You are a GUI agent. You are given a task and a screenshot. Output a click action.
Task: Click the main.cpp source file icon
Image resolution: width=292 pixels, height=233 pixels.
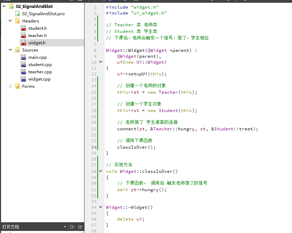point(24,57)
